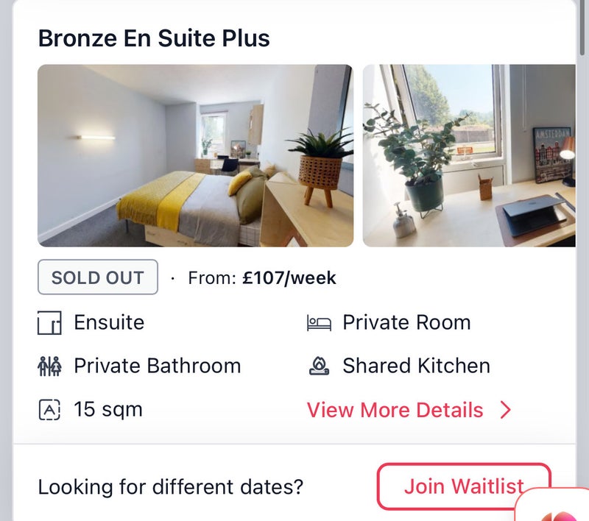Click the Join Waitlist button
The image size is (589, 521).
[x=464, y=486]
